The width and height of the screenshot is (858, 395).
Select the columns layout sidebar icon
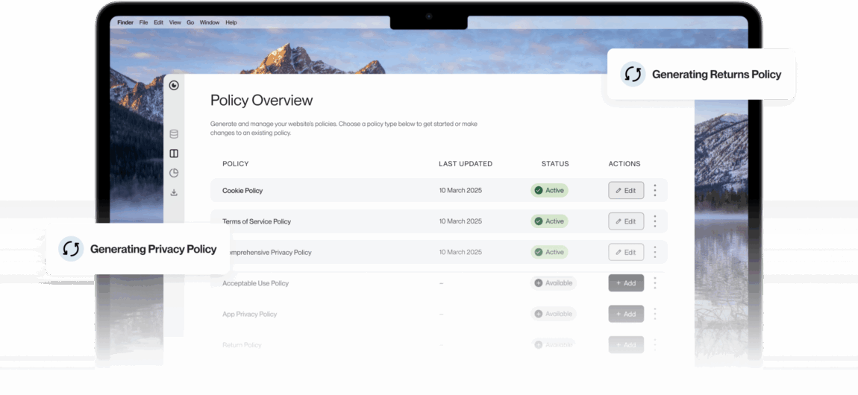174,154
